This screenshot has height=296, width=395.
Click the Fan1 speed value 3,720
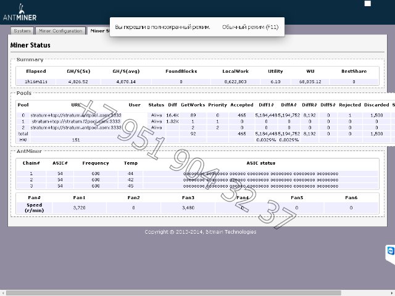coord(79,208)
